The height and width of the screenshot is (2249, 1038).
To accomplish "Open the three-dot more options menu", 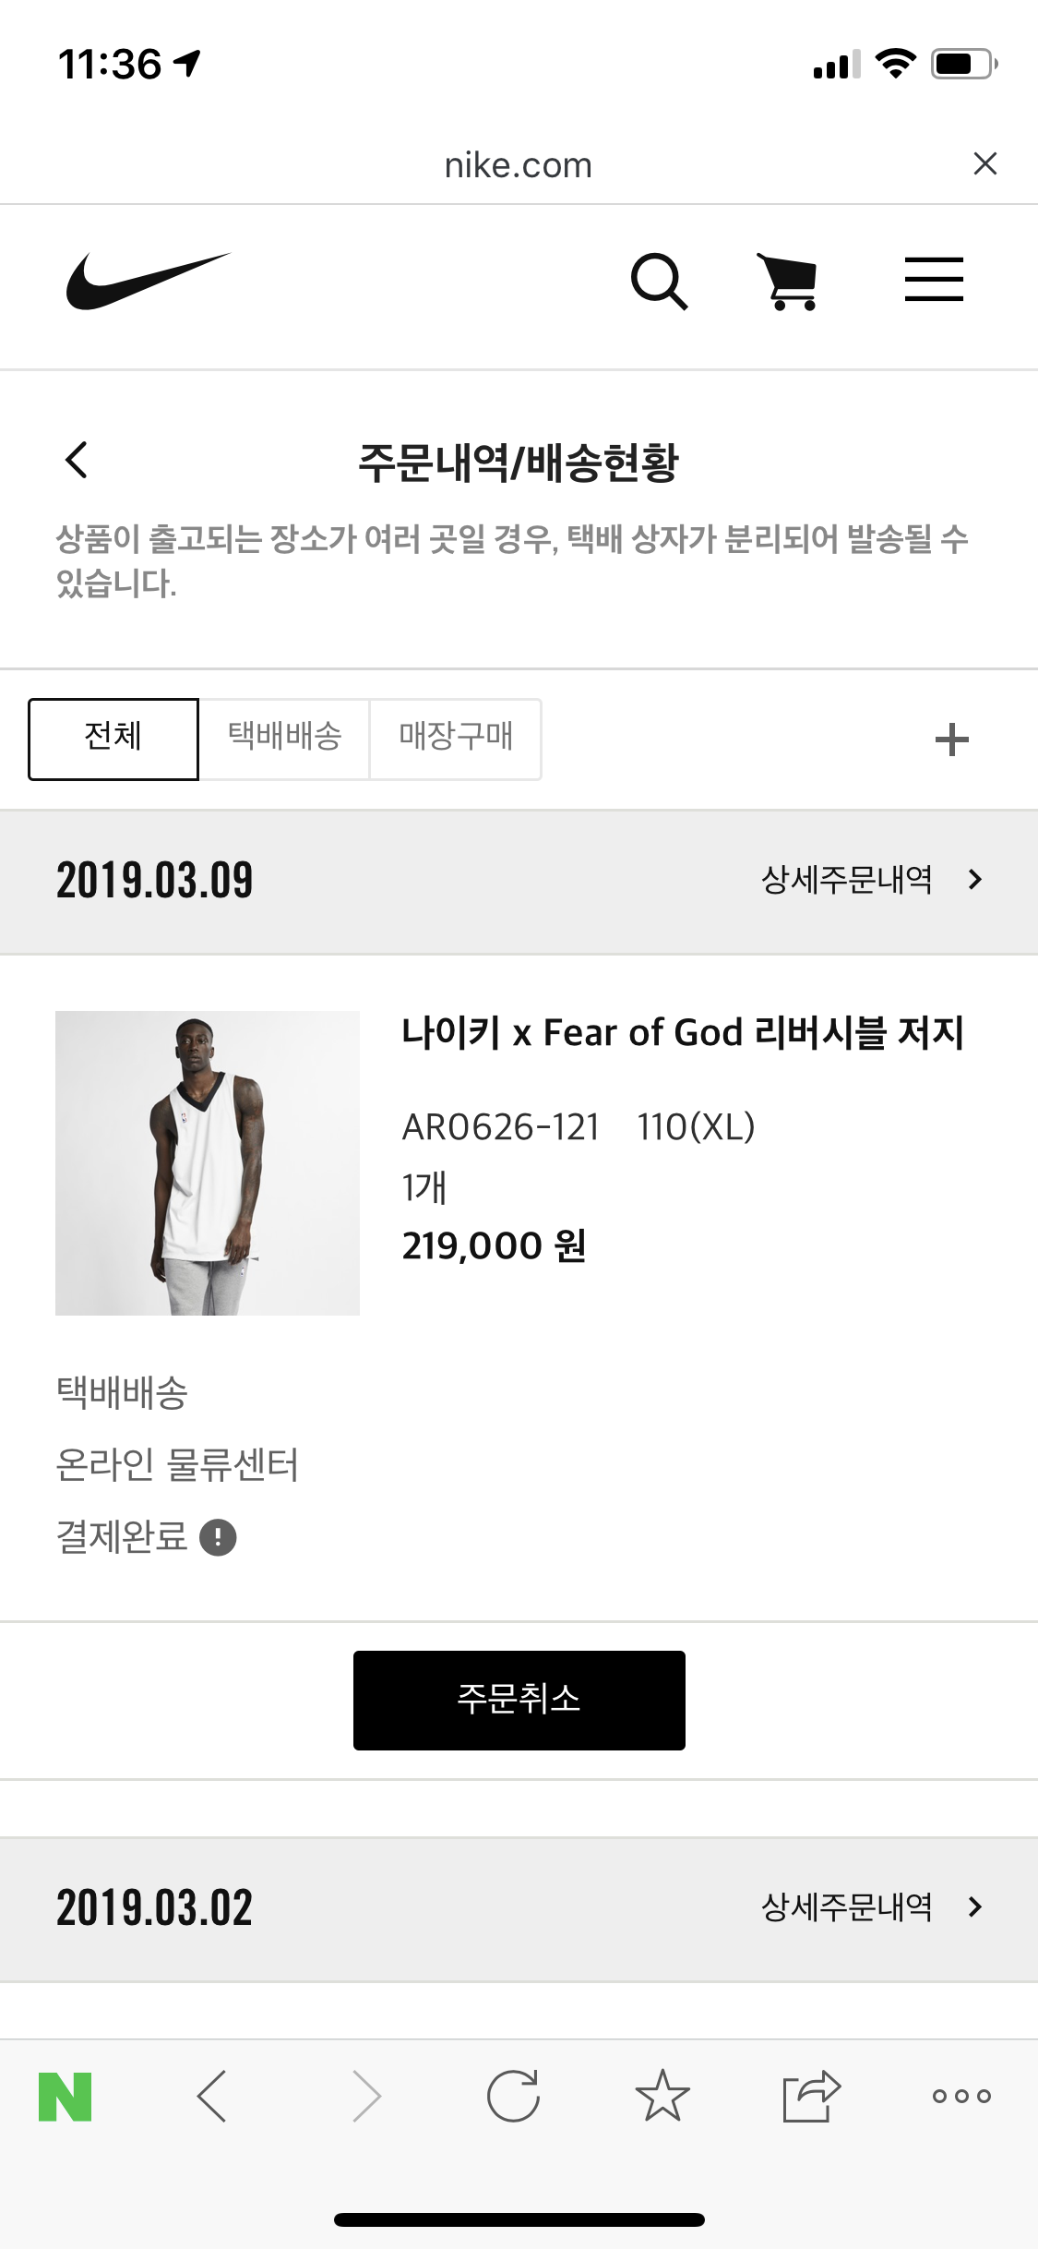I will point(960,2096).
